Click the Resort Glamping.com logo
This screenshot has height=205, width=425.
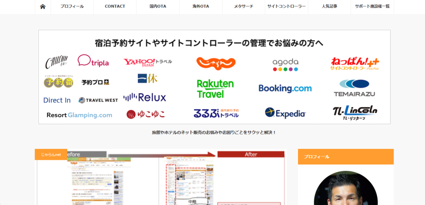79,115
